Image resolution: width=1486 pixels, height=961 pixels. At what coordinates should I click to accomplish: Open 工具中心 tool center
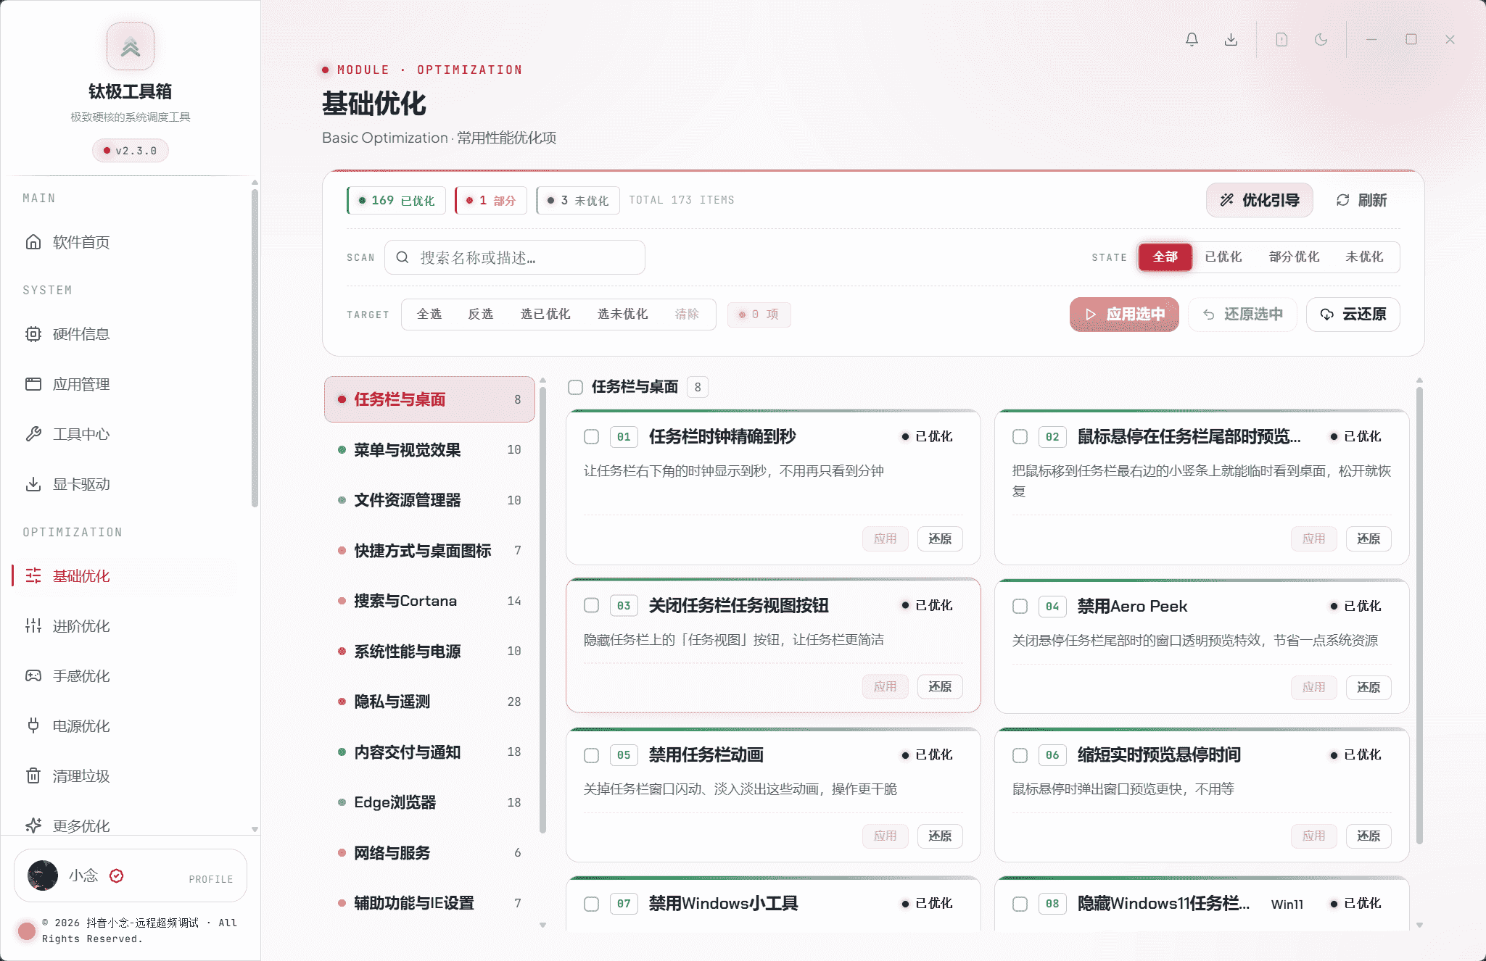131,434
